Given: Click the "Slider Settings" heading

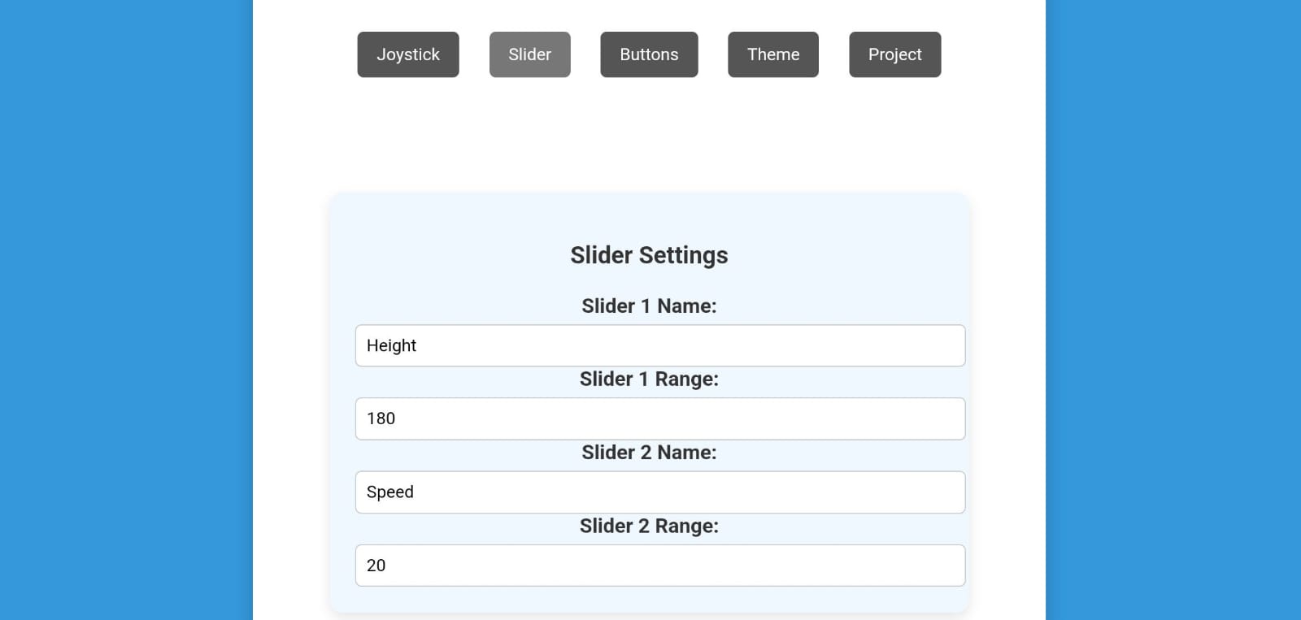Looking at the screenshot, I should coord(649,255).
